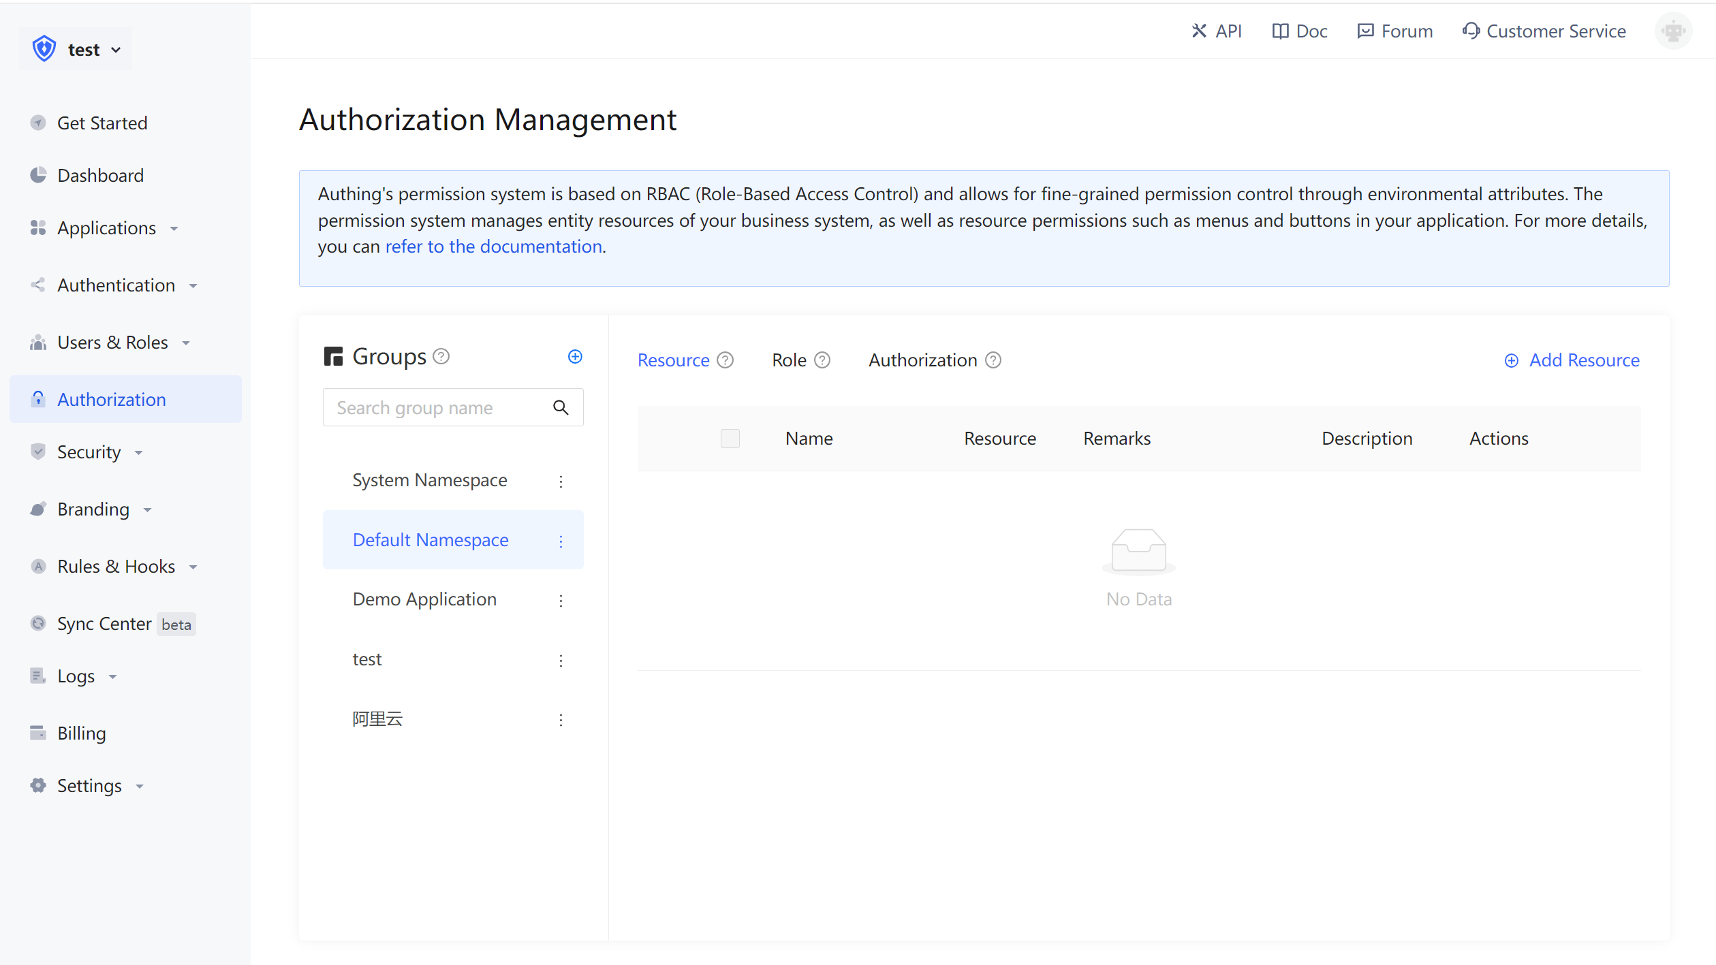The height and width of the screenshot is (965, 1716).
Task: Open the 阿里云 group three-dot menu
Action: (561, 720)
